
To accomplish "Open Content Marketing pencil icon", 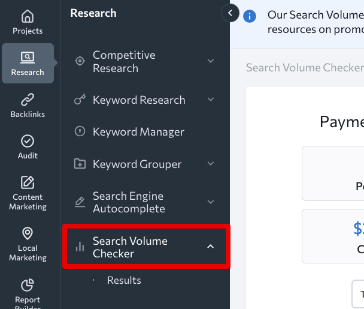I will click(x=28, y=182).
